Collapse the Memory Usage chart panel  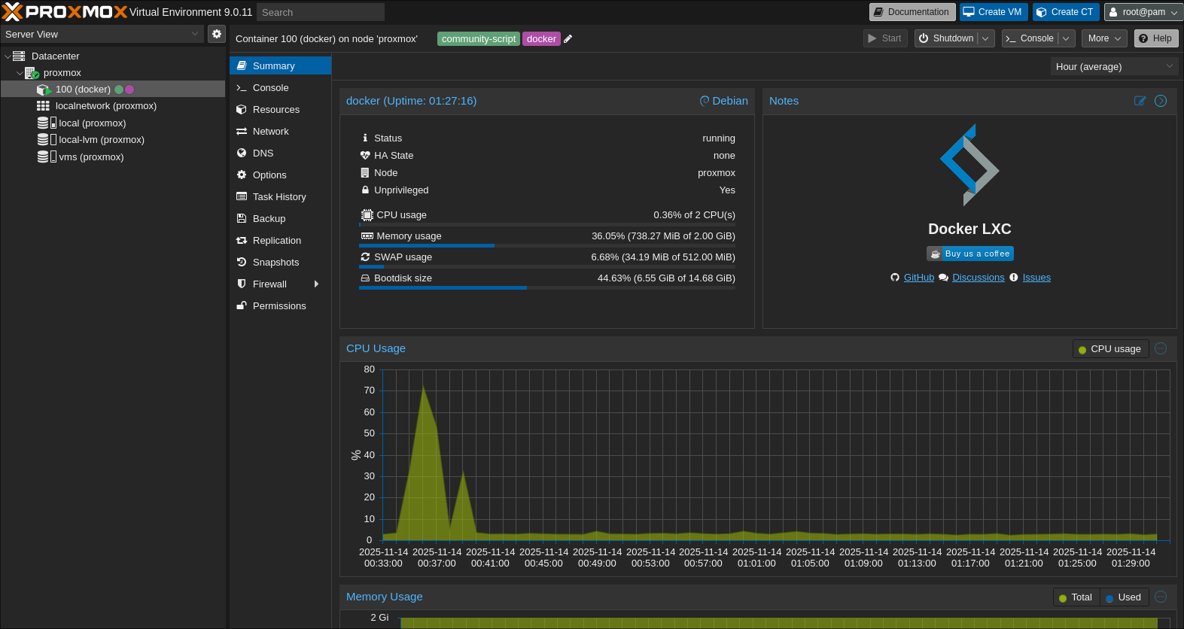click(1161, 597)
